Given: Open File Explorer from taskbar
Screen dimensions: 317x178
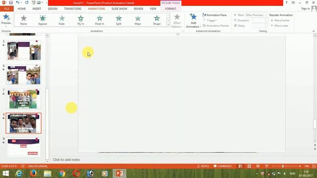Looking at the screenshot, I should coord(48,174).
